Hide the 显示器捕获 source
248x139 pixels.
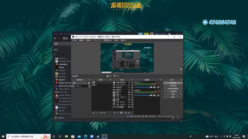click(129, 107)
